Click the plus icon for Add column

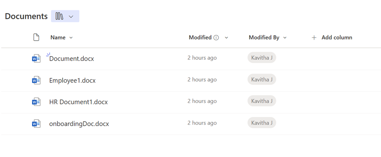pos(314,37)
